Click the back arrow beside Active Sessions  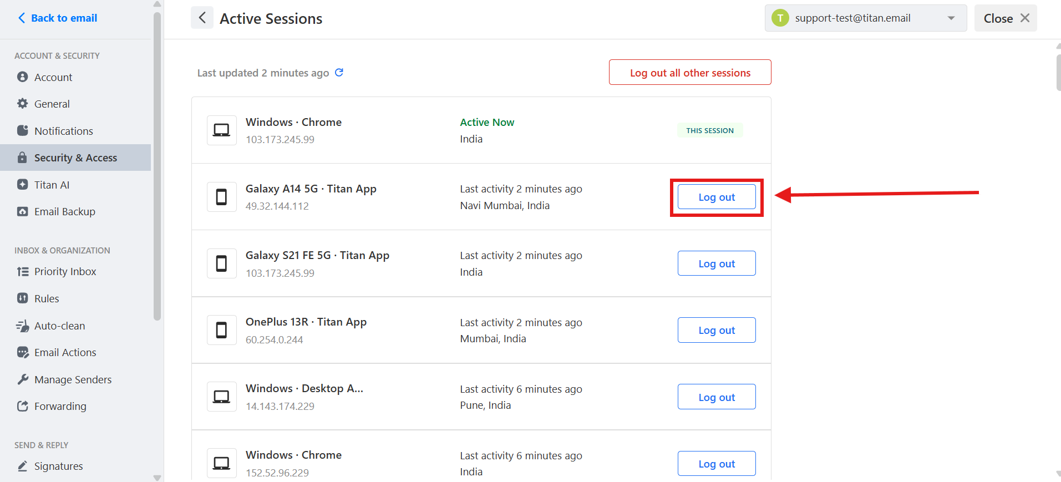coord(202,18)
